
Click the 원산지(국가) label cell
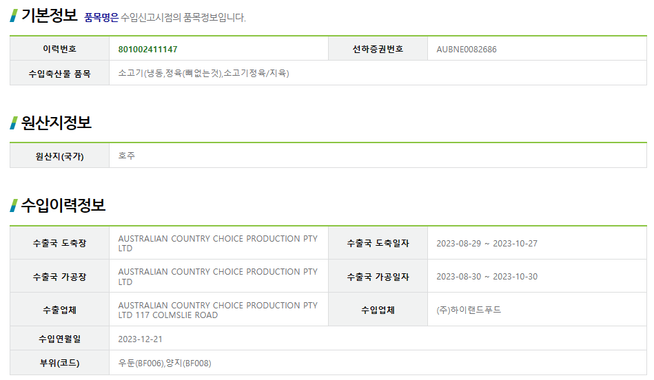[59, 156]
